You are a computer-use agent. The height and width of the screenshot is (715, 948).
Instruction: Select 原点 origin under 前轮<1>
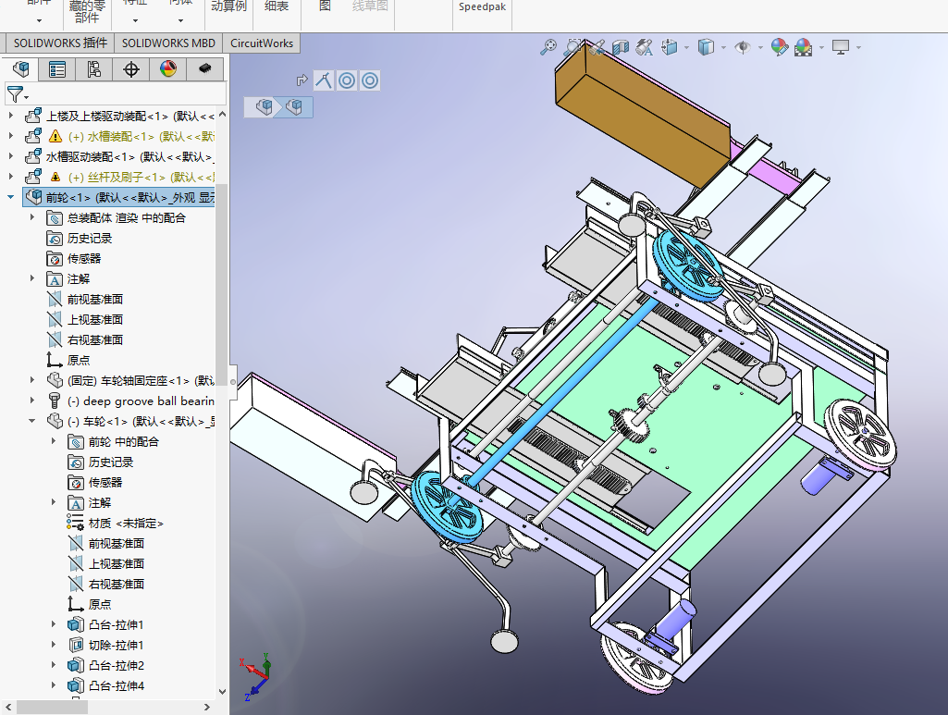coord(79,360)
